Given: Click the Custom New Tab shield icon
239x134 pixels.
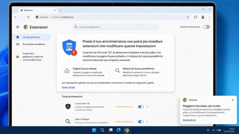Looking at the screenshot, I should point(68,106).
